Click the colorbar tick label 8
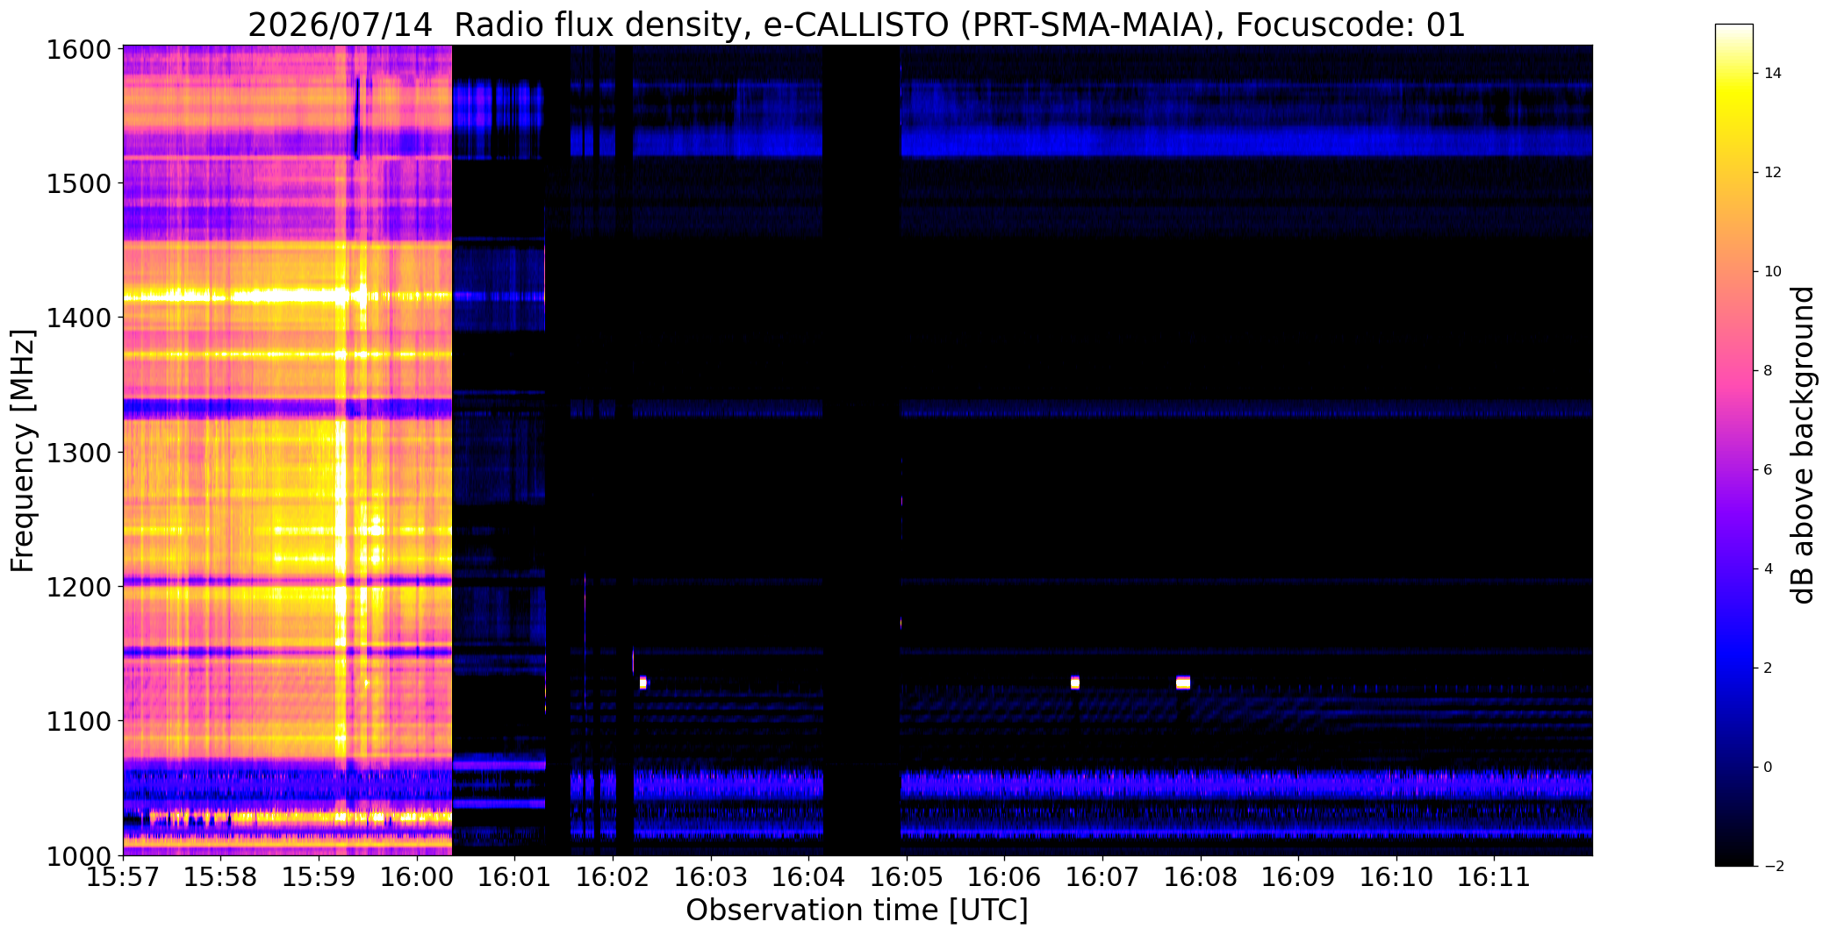 click(x=1768, y=371)
